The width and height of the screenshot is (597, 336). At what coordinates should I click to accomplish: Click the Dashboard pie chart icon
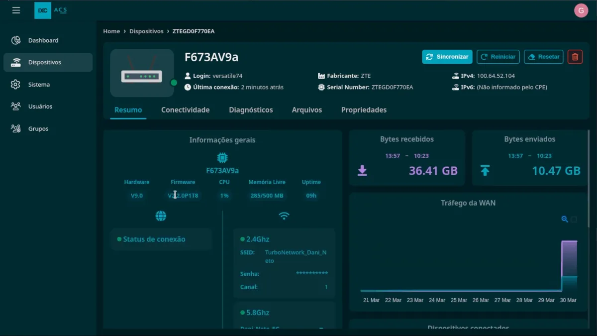tap(16, 40)
